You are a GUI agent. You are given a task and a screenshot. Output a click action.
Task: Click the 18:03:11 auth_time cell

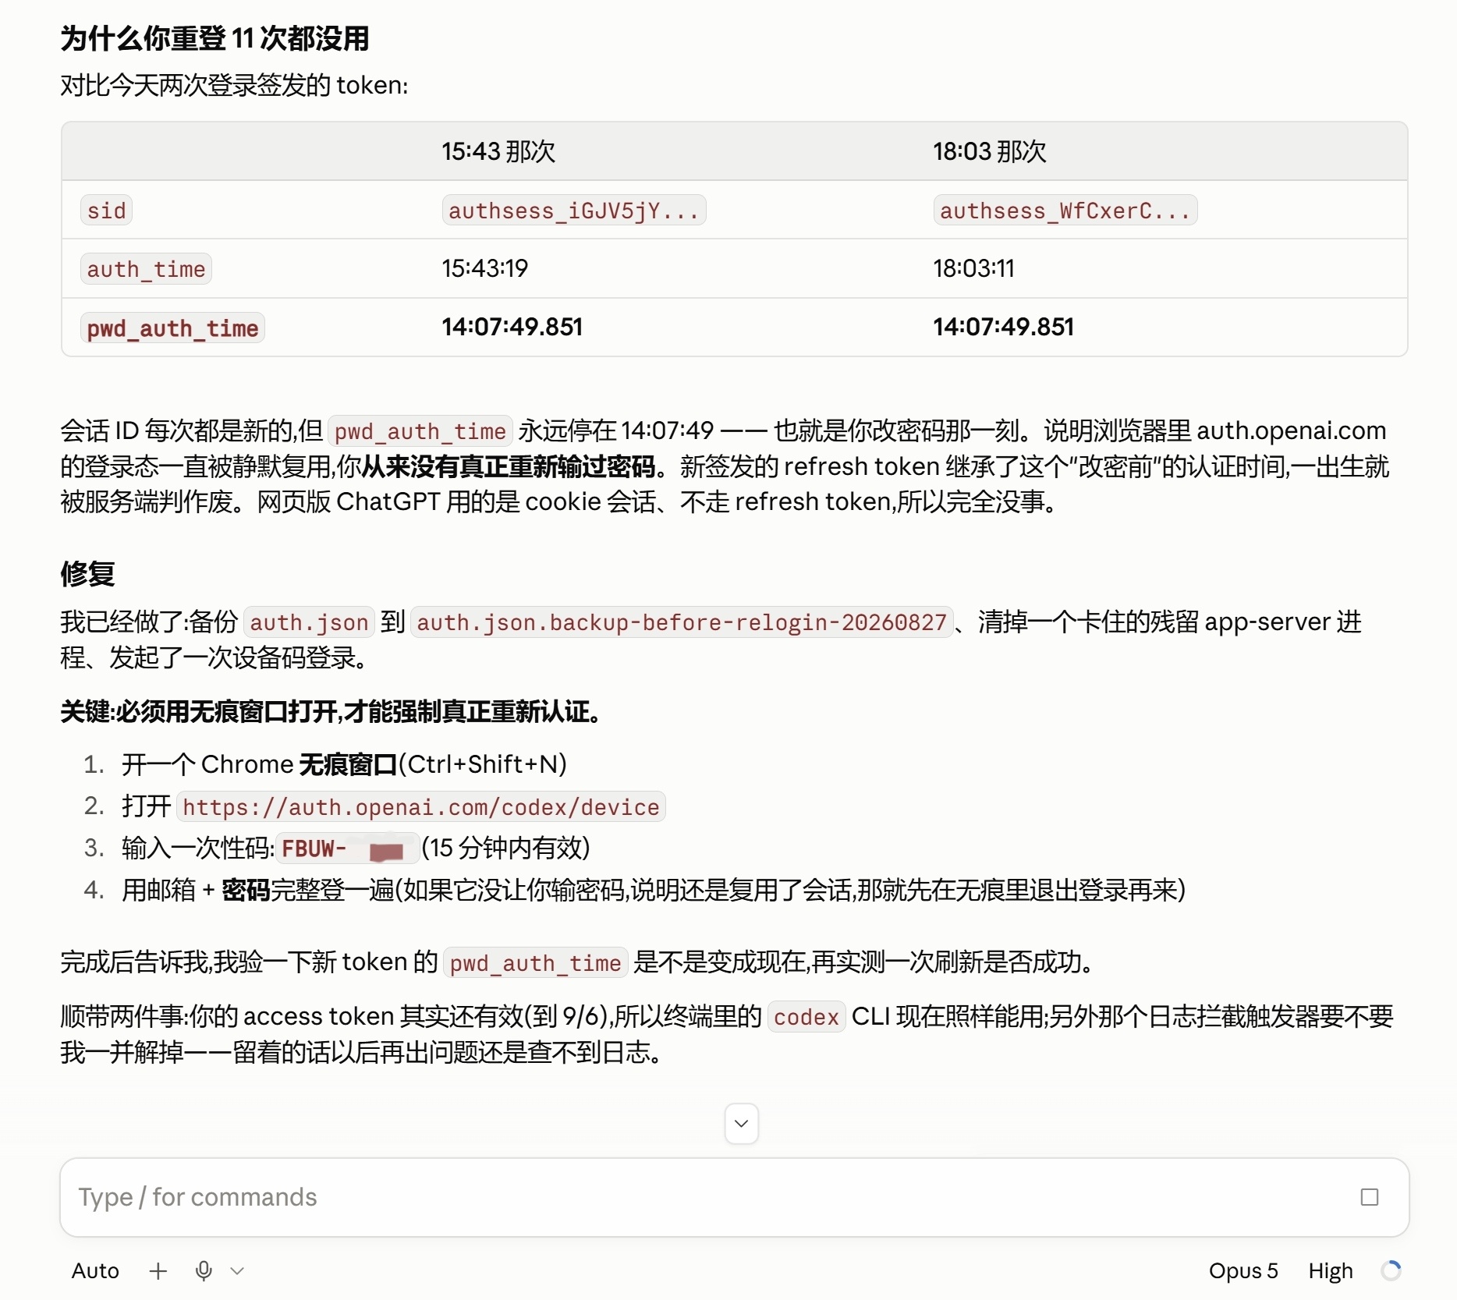(x=973, y=268)
